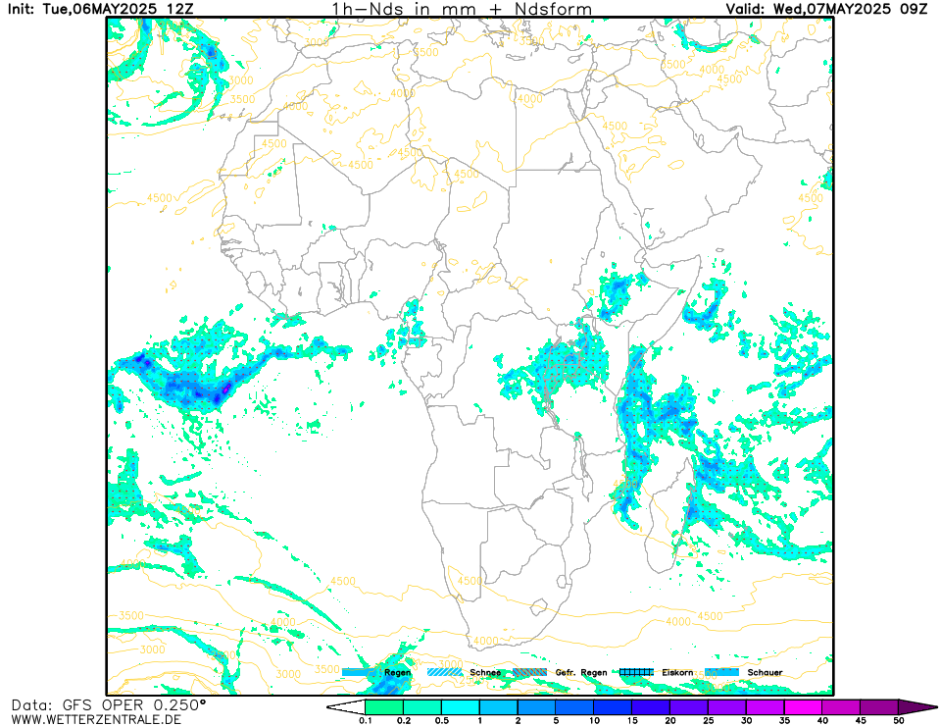Click the '10' color scale label
The image size is (940, 727).
point(594,721)
